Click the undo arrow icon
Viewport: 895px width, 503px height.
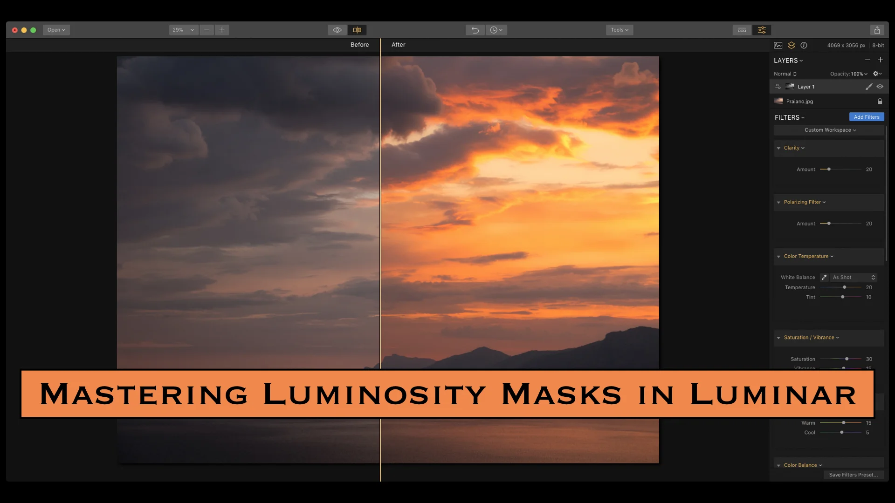pos(475,30)
